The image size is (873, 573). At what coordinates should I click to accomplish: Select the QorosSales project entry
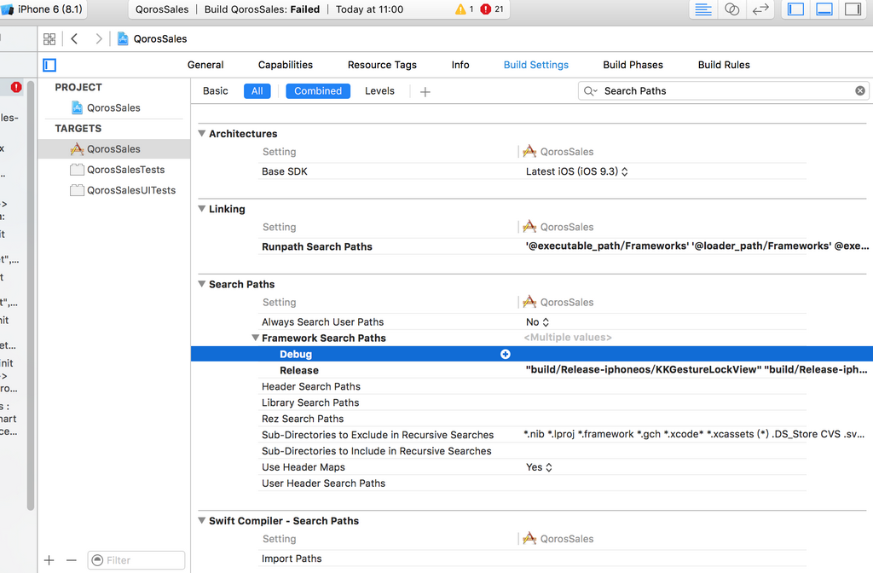pyautogui.click(x=113, y=107)
